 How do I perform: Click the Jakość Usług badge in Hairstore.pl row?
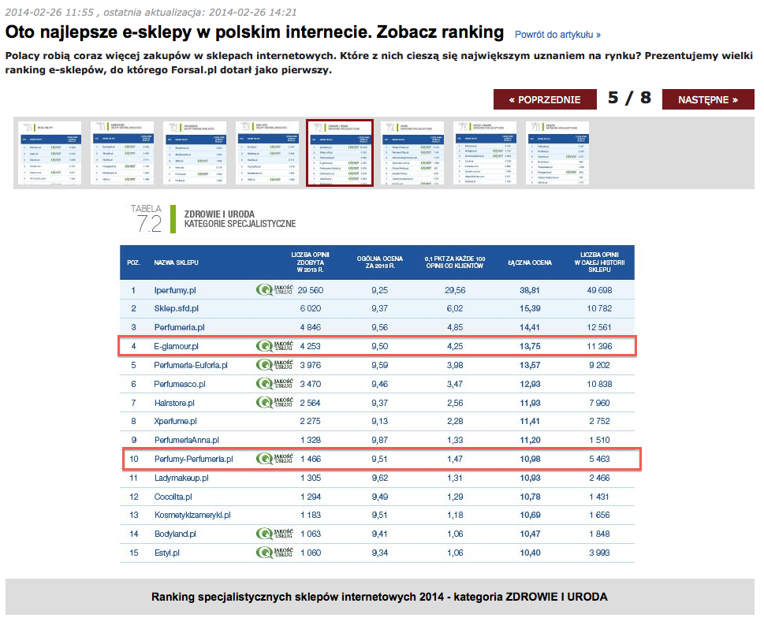(x=274, y=403)
